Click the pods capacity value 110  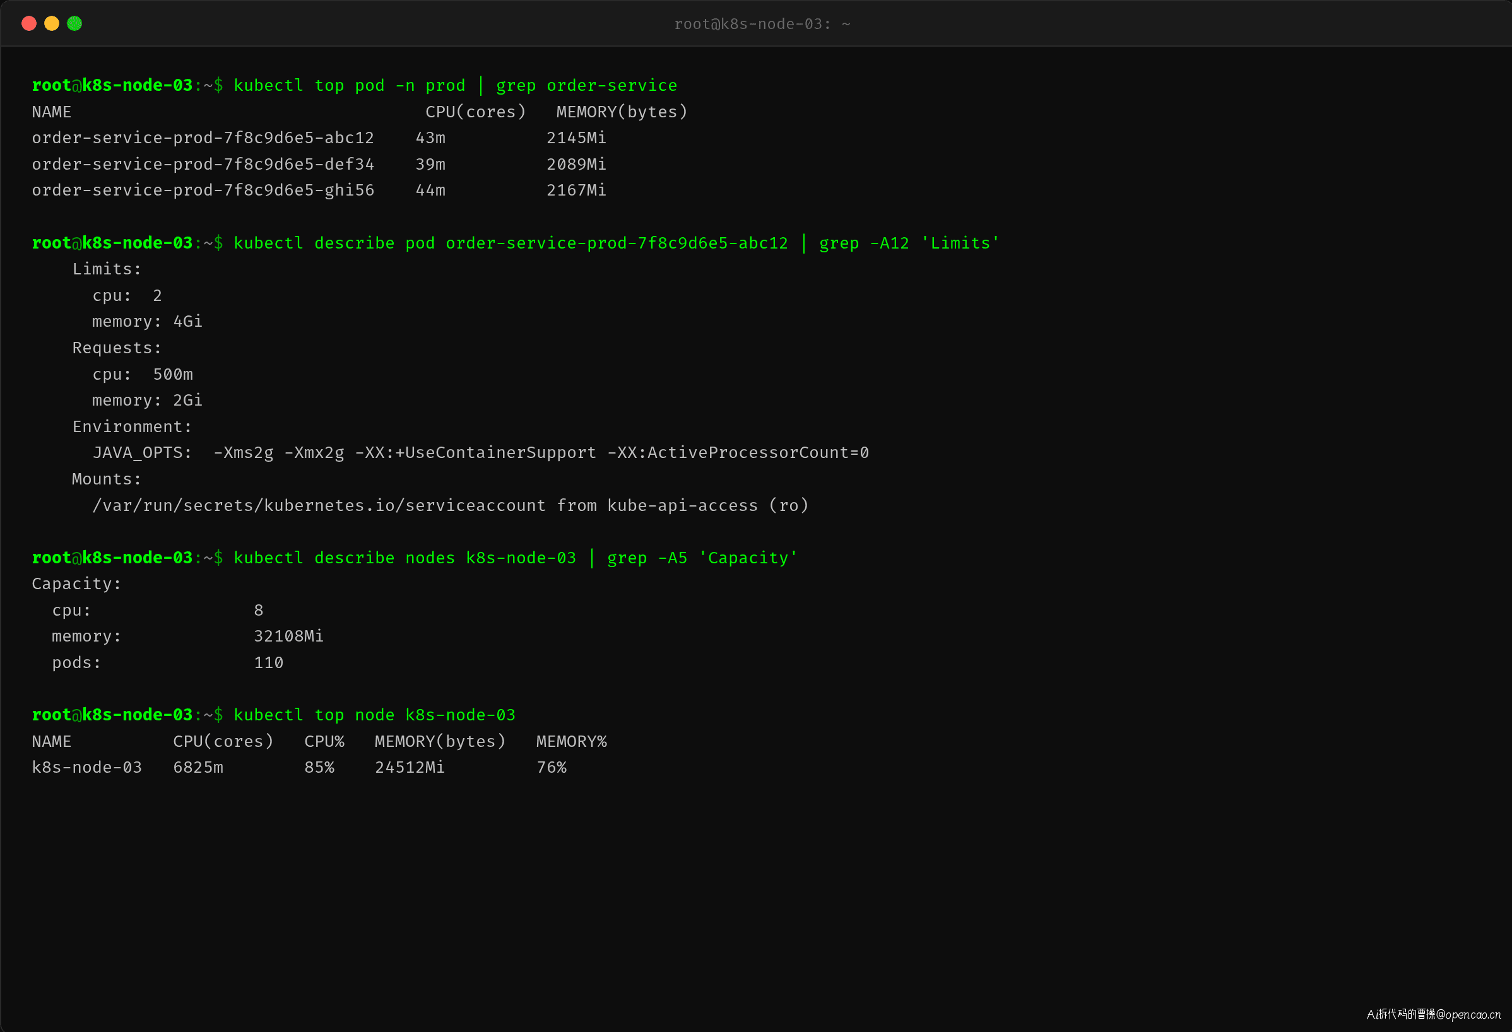pos(269,662)
